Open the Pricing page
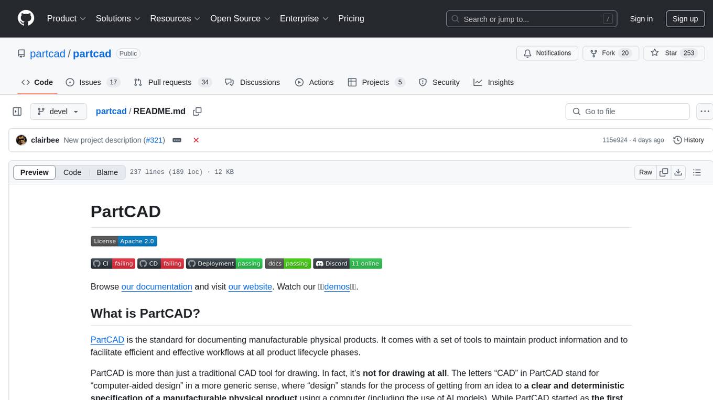This screenshot has height=400, width=713. (x=351, y=18)
